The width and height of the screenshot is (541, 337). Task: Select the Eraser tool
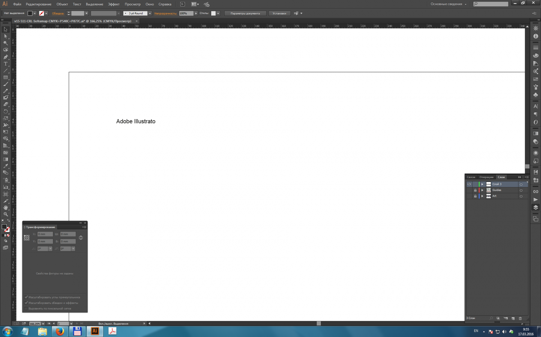(x=5, y=104)
